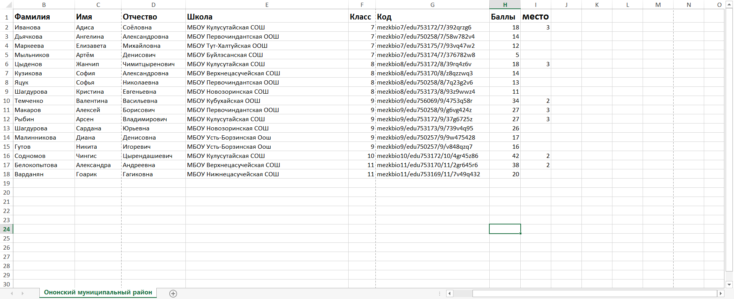The height and width of the screenshot is (299, 734).
Task: Click the 'Код' header cell
Action: (432, 17)
